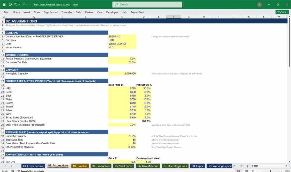Select Annual Inflation value 2.5%
The height and width of the screenshot is (172, 291).
coord(122,58)
